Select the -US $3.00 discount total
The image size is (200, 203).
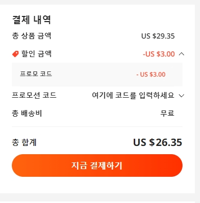pyautogui.click(x=159, y=54)
